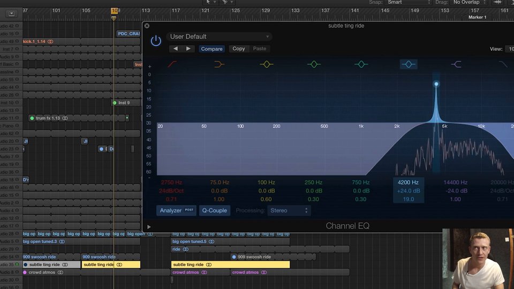This screenshot has height=289, width=514.
Task: Click the loop icon on trum fx 1.13
Action: [x=65, y=118]
